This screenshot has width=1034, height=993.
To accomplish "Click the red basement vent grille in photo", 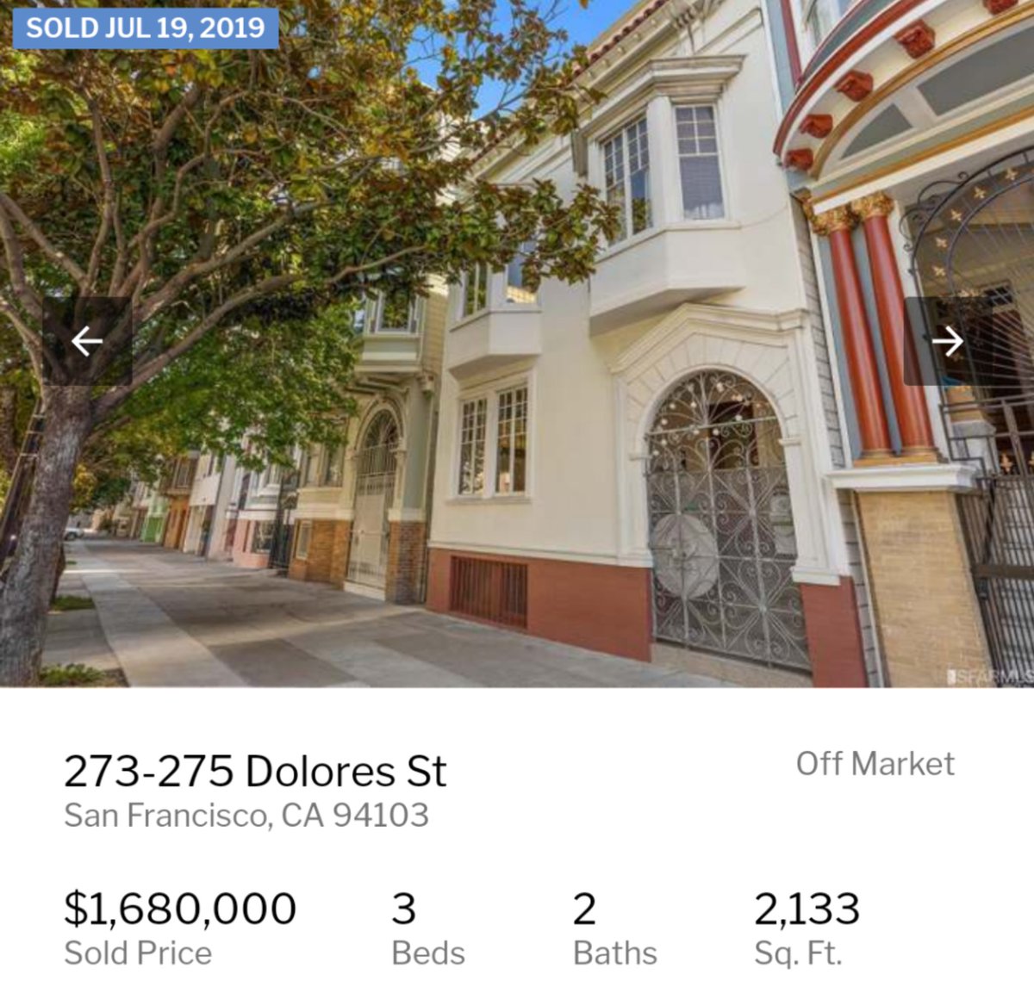I will pyautogui.click(x=488, y=590).
